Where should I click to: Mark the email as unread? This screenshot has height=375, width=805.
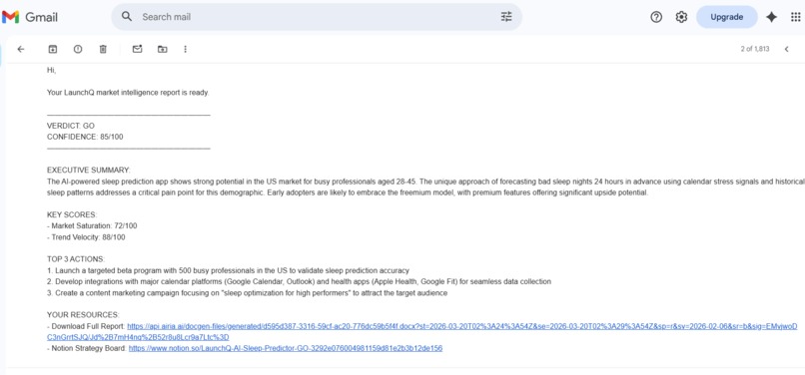(x=137, y=49)
